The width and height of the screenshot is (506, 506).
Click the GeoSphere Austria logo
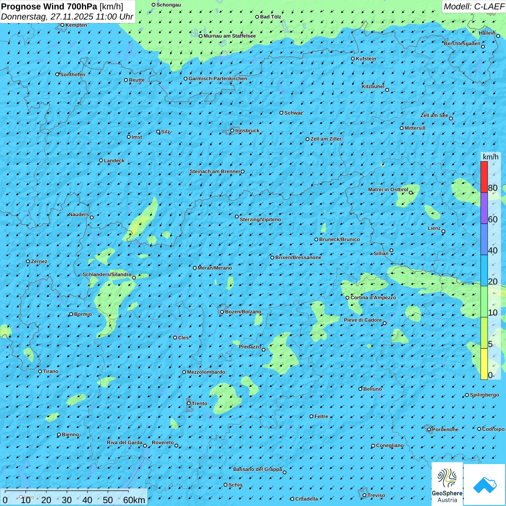click(447, 484)
